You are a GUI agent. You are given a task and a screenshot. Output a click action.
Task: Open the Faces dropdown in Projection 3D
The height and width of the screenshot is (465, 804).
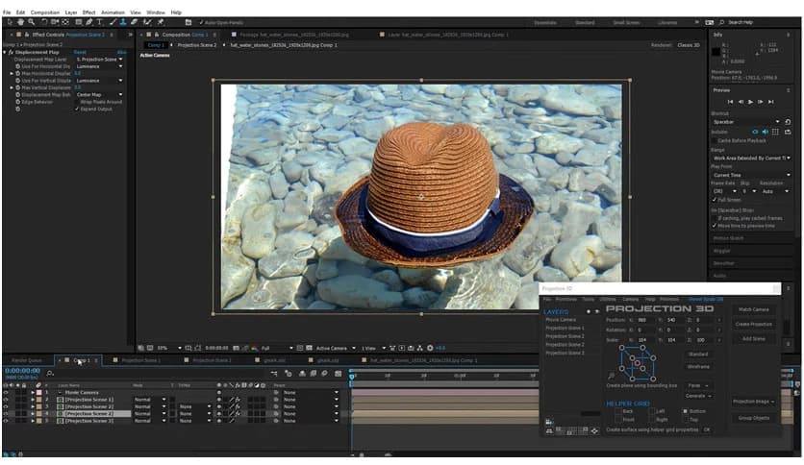click(x=698, y=385)
